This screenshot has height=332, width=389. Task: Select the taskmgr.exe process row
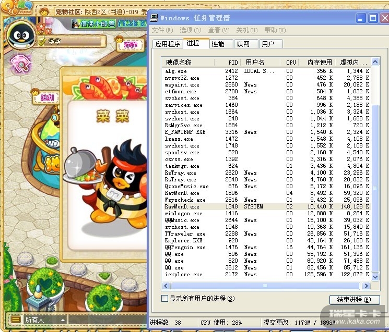coord(267,166)
